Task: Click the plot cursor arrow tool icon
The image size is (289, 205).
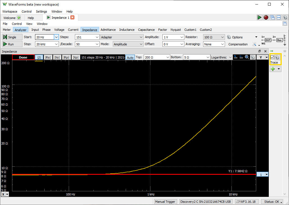Action: pos(236,57)
